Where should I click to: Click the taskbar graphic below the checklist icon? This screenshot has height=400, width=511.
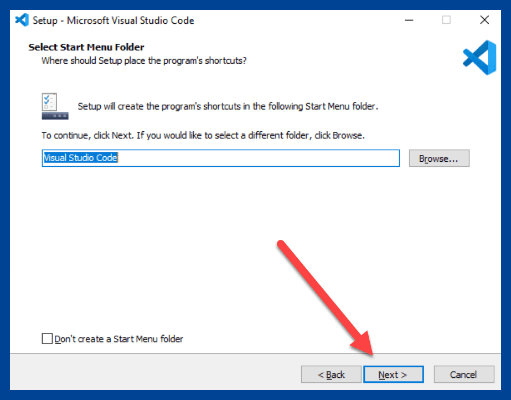tap(54, 115)
